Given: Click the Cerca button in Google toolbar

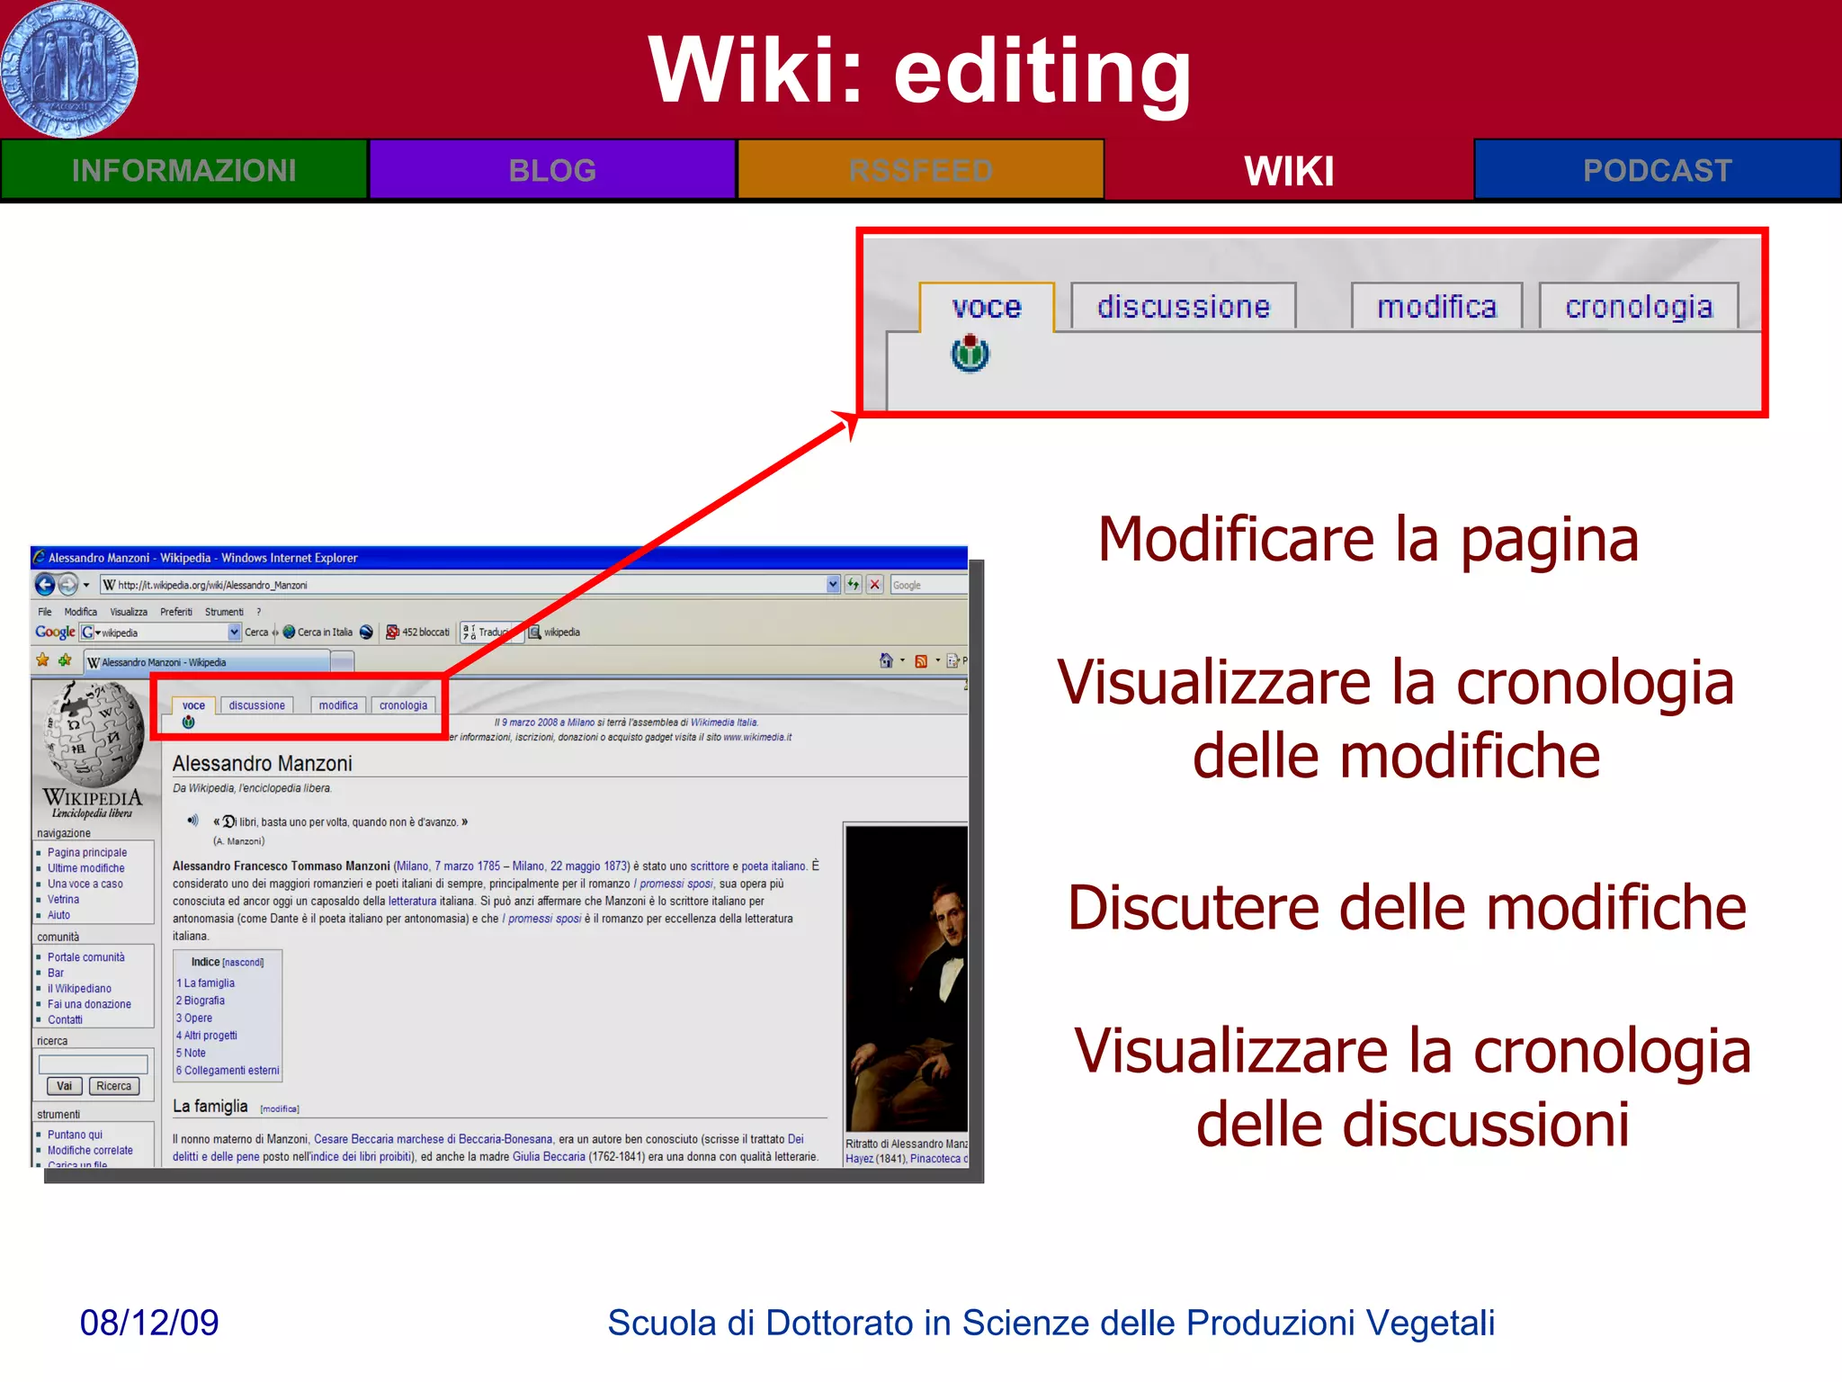Looking at the screenshot, I should pos(256,632).
